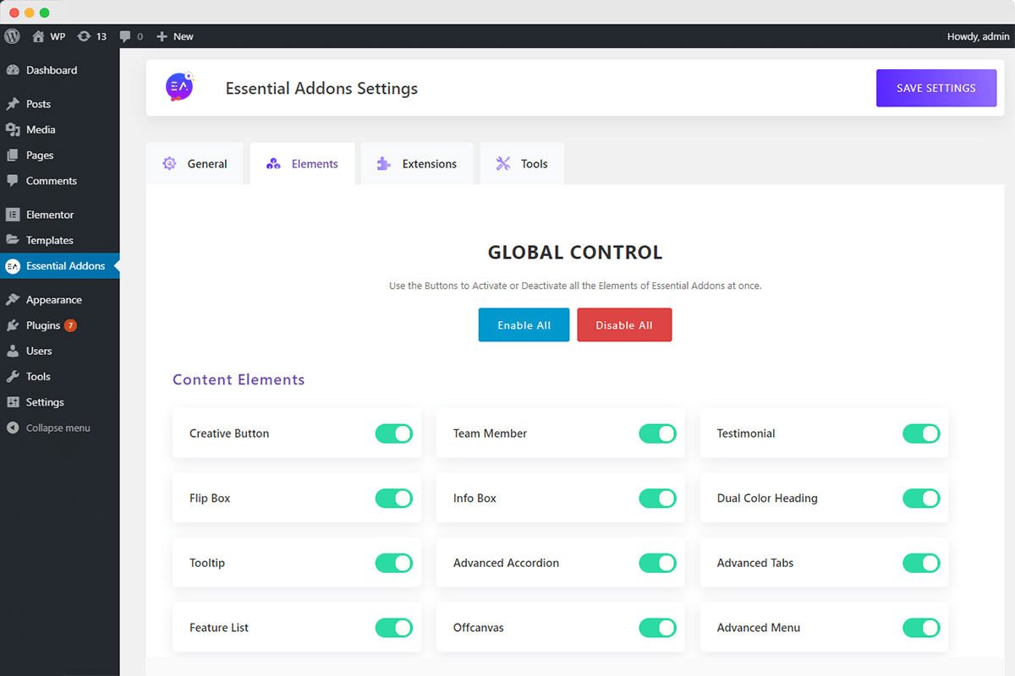Select the Elements tab label

coord(315,164)
